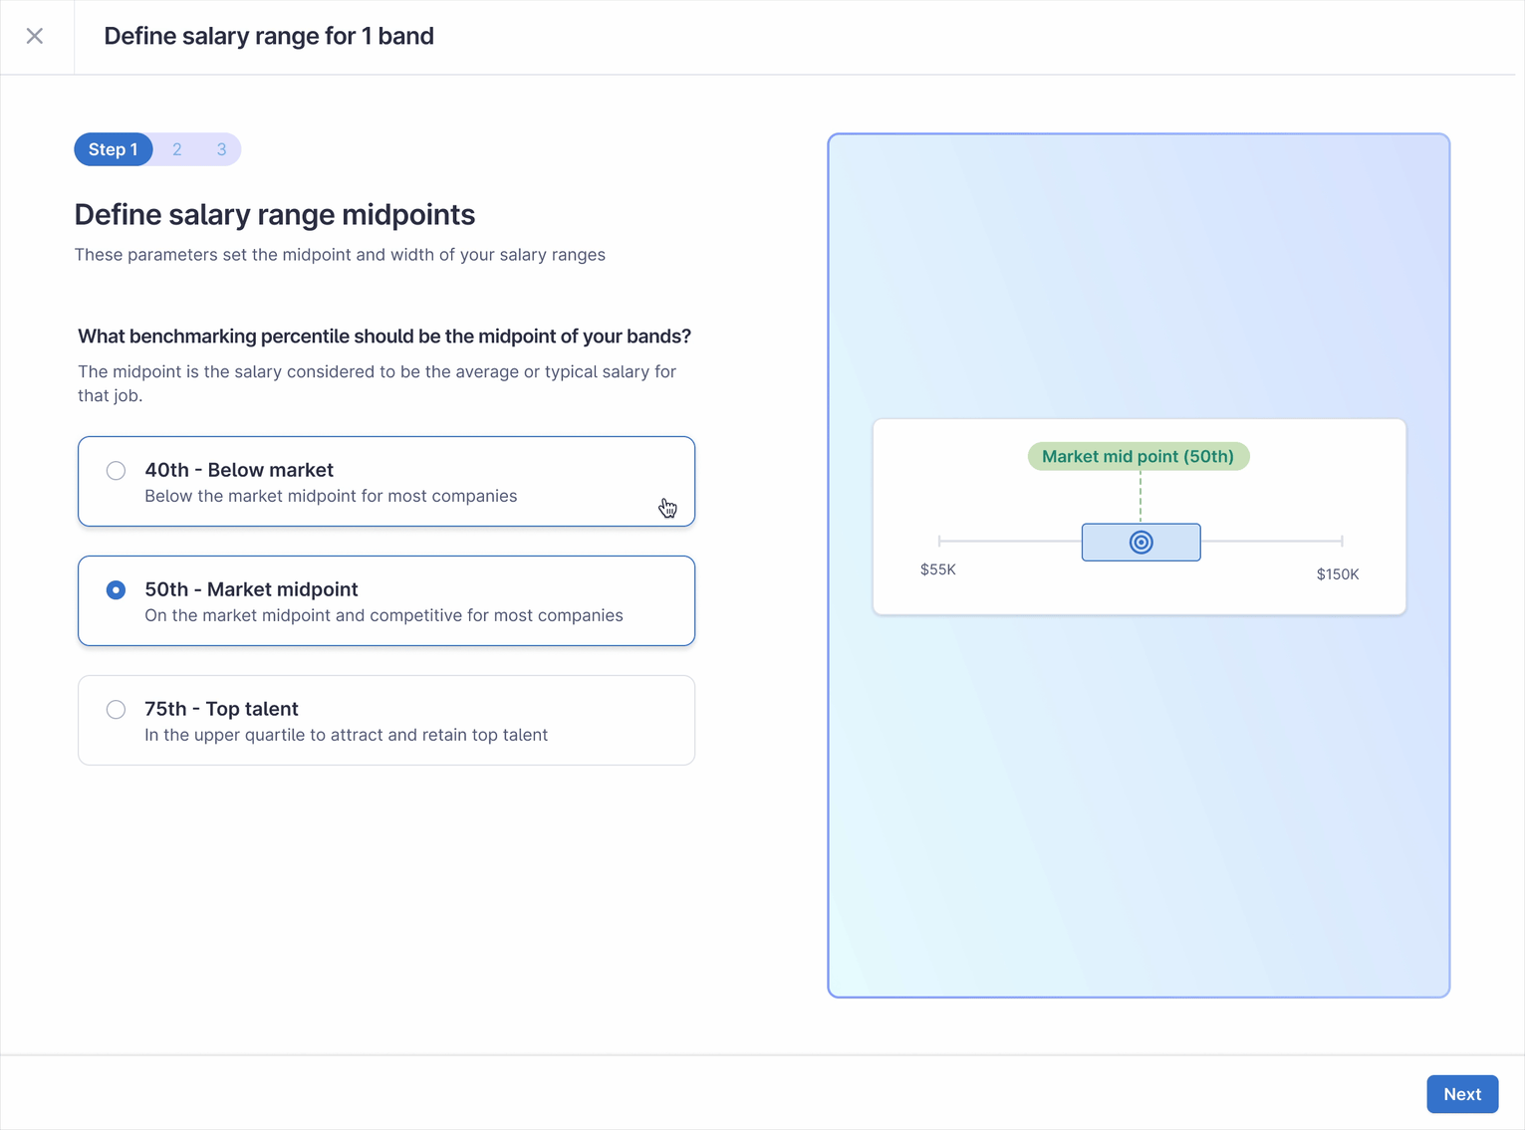Open the 40th percentile option card
Screen dimensions: 1525x1130
click(x=386, y=481)
